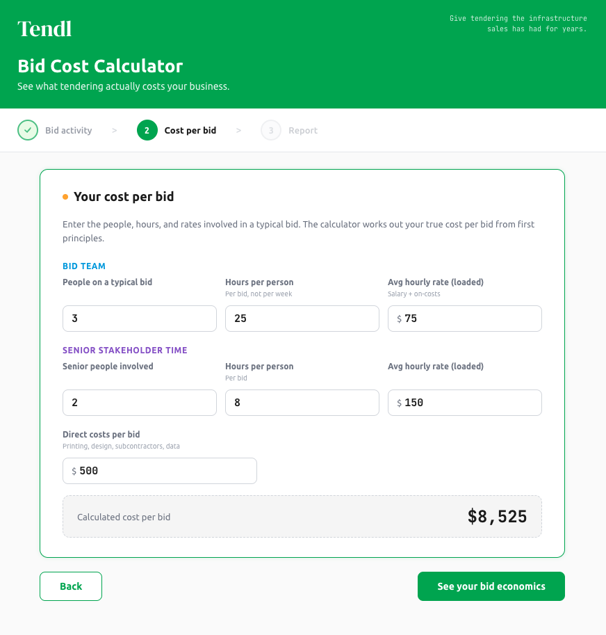Click the Tendl logo

pyautogui.click(x=44, y=29)
